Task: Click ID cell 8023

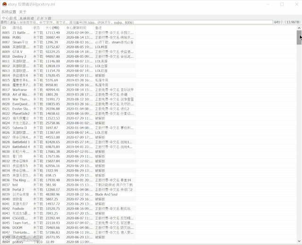Action: pyautogui.click(x=6, y=118)
